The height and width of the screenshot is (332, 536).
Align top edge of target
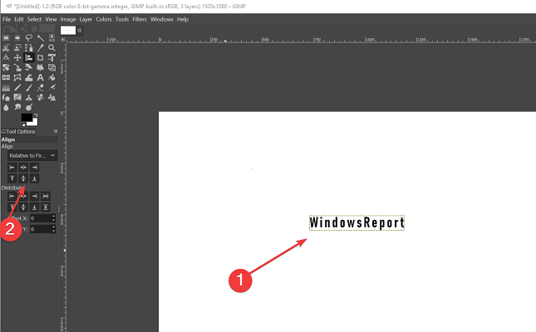[x=12, y=178]
